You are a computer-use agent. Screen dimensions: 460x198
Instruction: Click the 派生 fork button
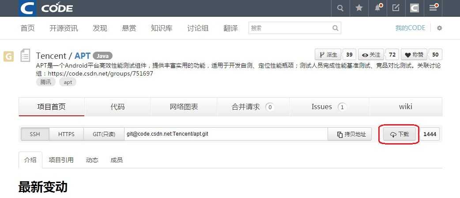(328, 55)
